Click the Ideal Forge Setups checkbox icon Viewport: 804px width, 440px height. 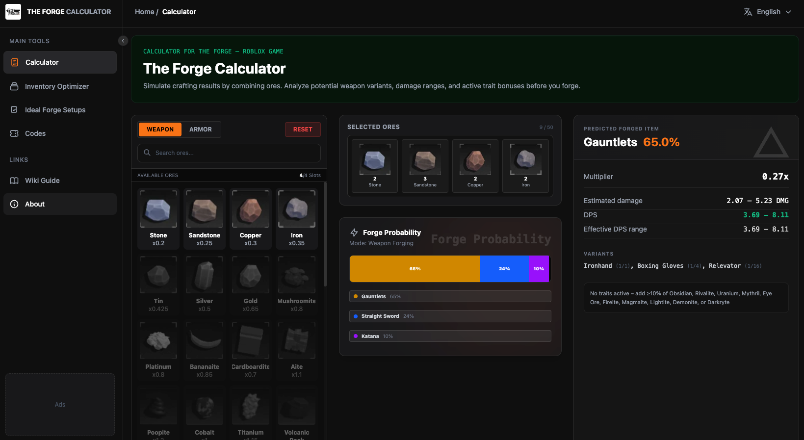click(x=14, y=110)
